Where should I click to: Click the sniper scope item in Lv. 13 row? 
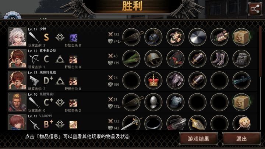pos(241,81)
